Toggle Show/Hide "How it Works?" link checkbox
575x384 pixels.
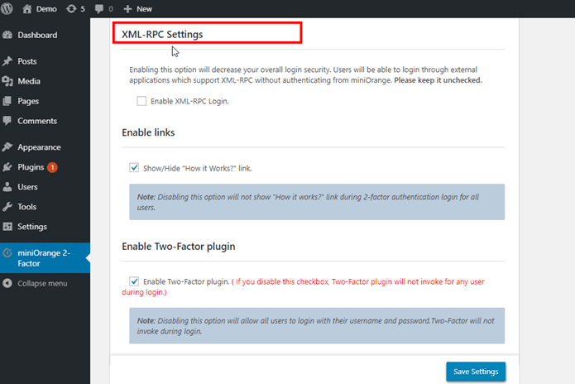coord(134,168)
